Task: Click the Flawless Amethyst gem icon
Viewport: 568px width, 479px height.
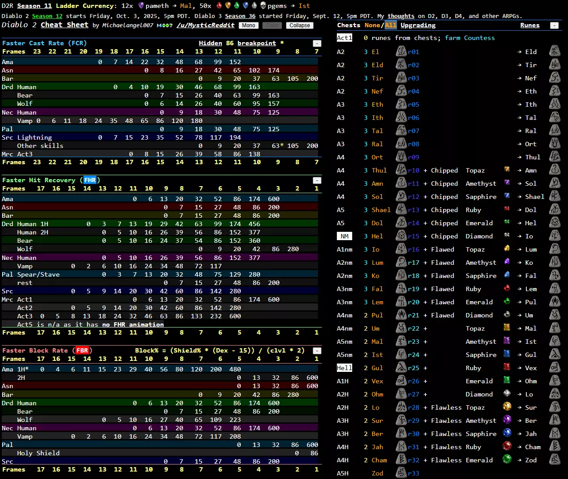Action: point(507,420)
